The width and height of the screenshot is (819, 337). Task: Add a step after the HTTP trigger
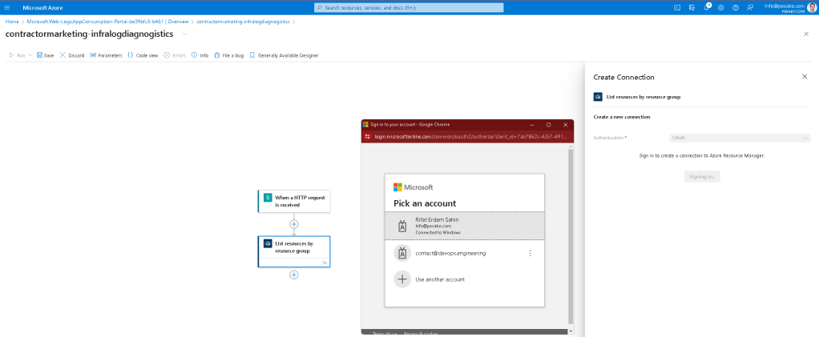(294, 224)
